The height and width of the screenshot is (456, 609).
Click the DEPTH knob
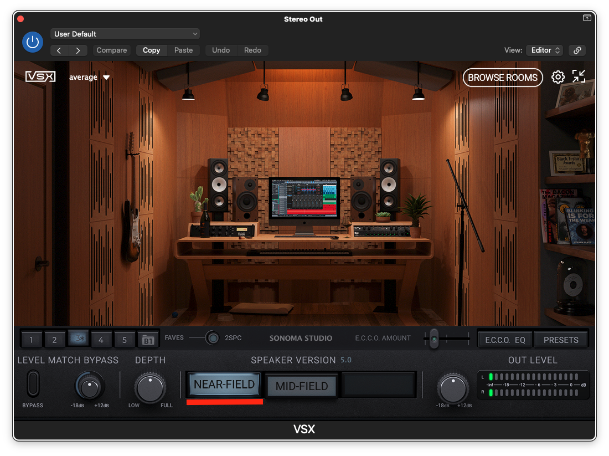pyautogui.click(x=150, y=388)
